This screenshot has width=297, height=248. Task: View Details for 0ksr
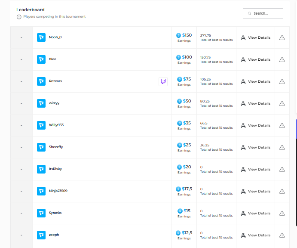tap(255, 59)
